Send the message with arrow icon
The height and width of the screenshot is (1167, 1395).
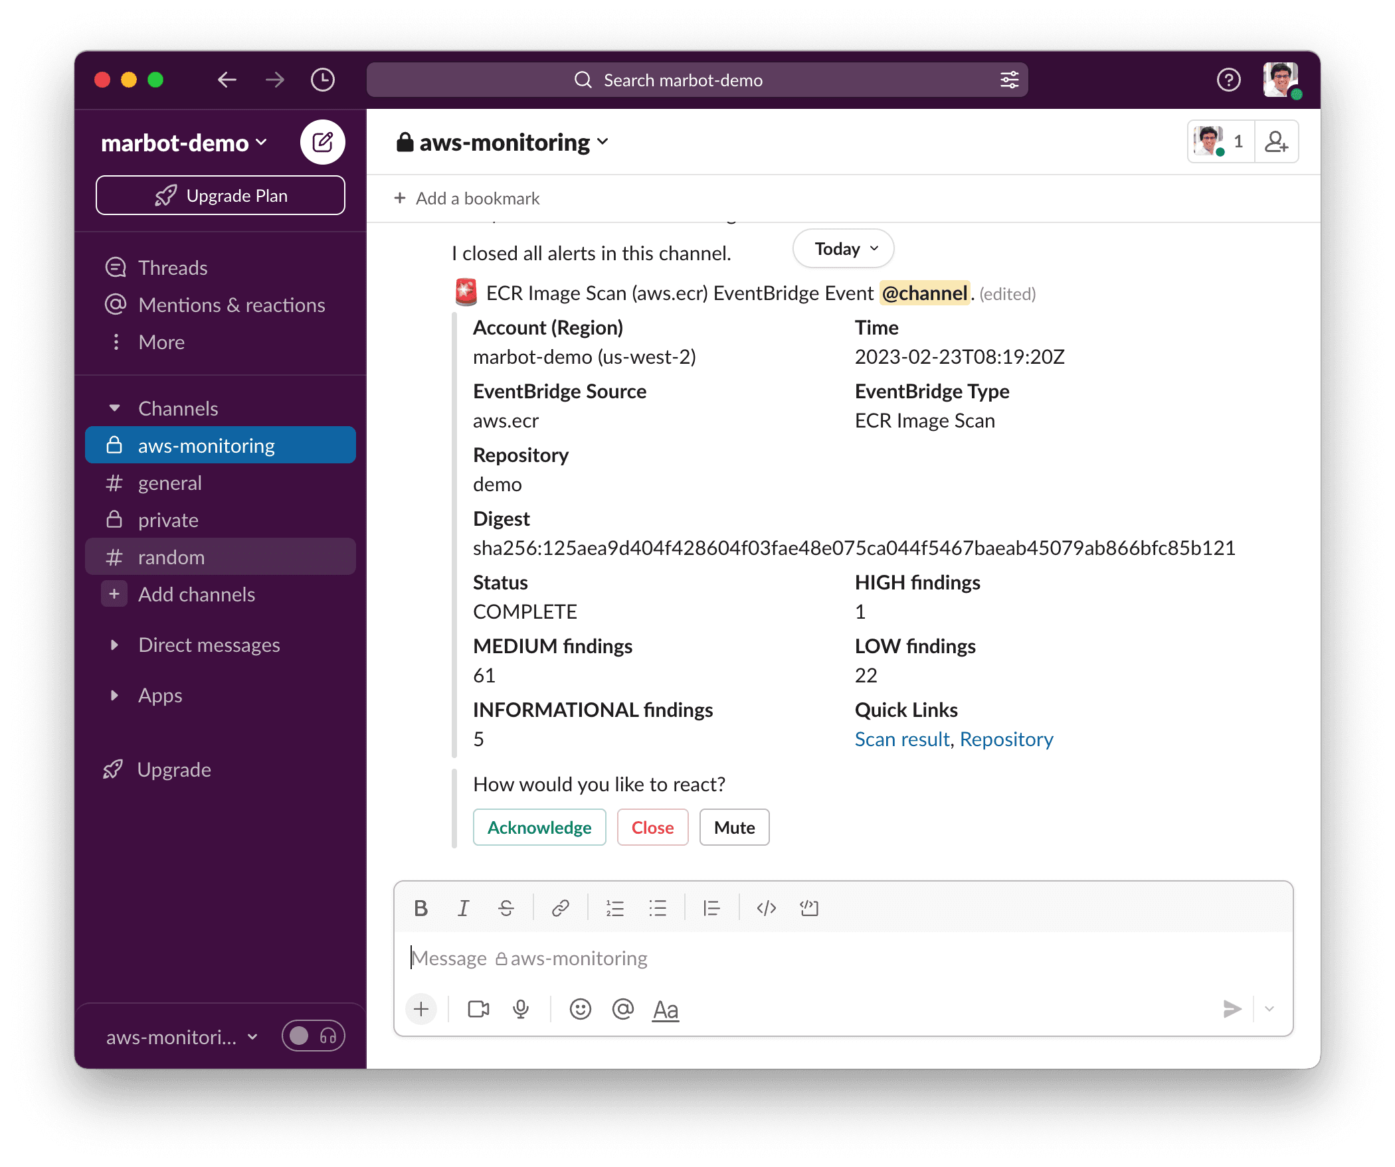point(1232,1010)
